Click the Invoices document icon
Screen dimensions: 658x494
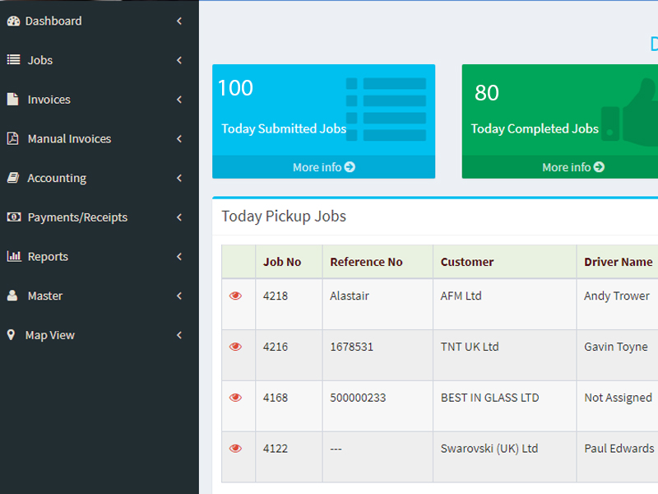(x=12, y=100)
